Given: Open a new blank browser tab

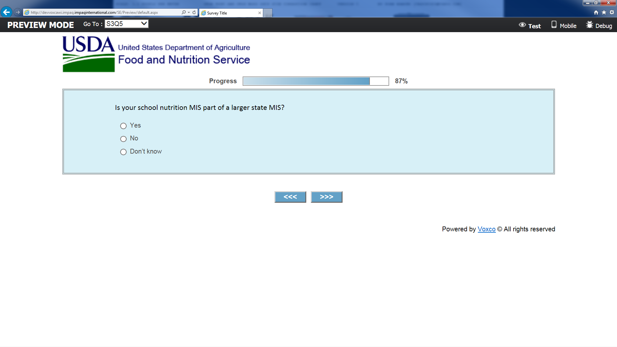Looking at the screenshot, I should (x=268, y=13).
